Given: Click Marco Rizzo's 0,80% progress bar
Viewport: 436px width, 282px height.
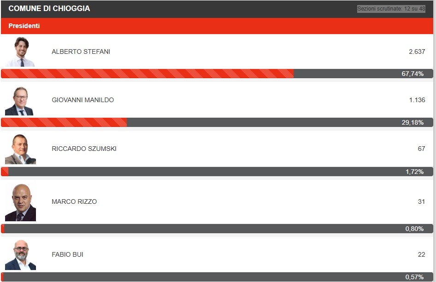Looking at the screenshot, I should [217, 229].
